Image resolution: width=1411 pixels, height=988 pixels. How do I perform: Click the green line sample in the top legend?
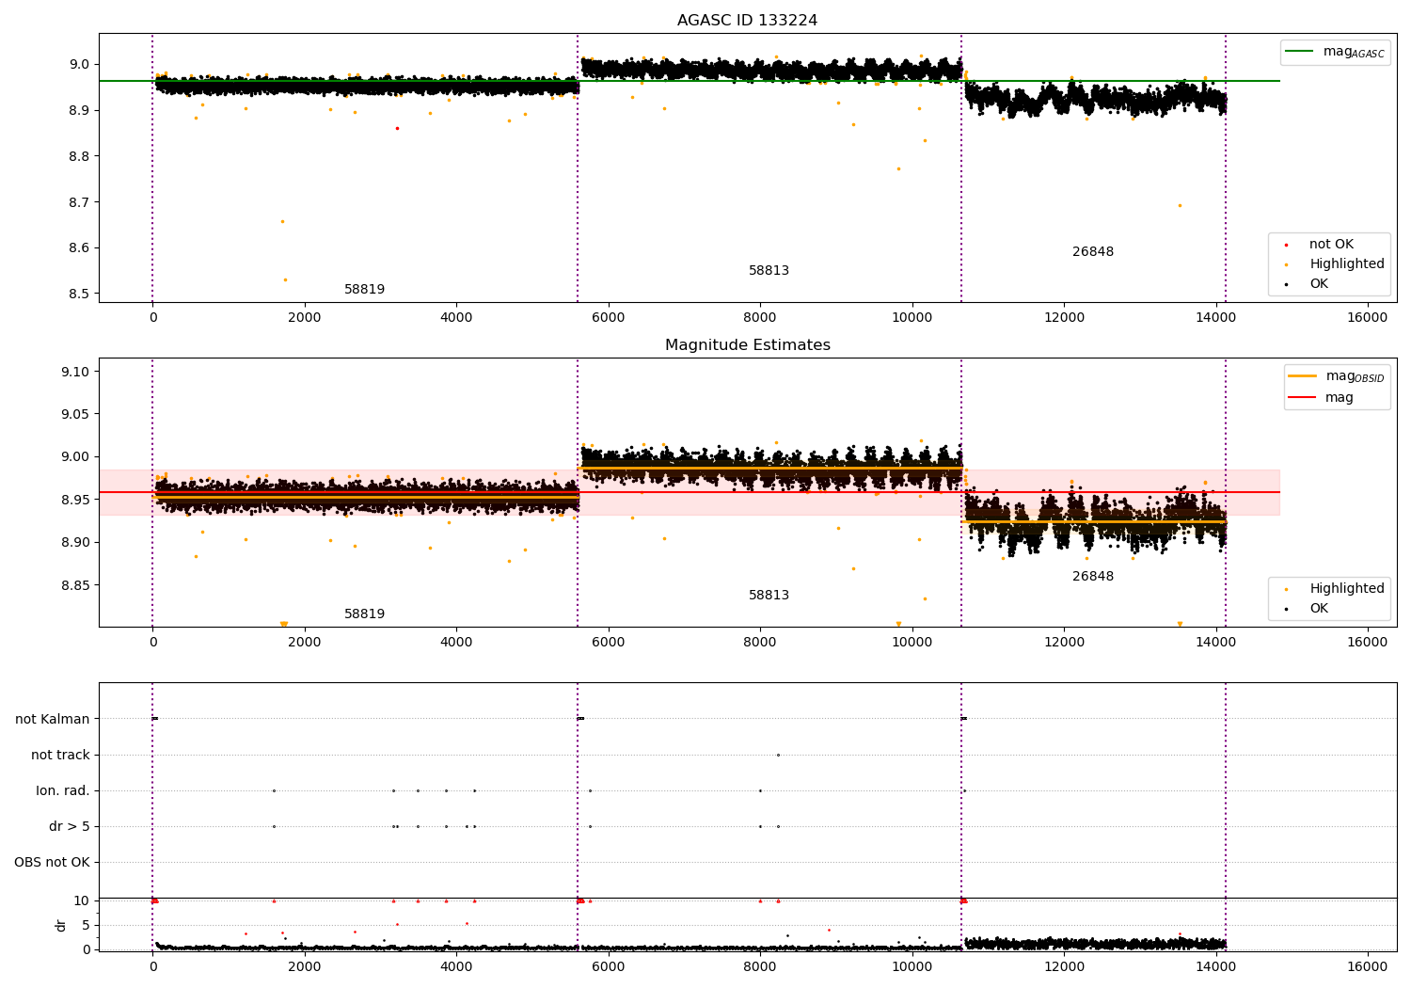pyautogui.click(x=1299, y=52)
